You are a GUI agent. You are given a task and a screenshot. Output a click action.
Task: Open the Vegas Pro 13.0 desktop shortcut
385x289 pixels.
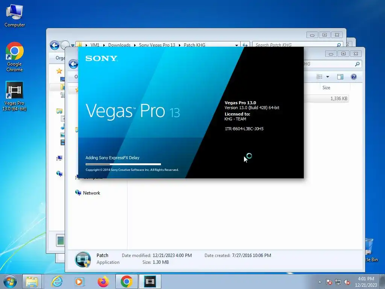pos(14,96)
